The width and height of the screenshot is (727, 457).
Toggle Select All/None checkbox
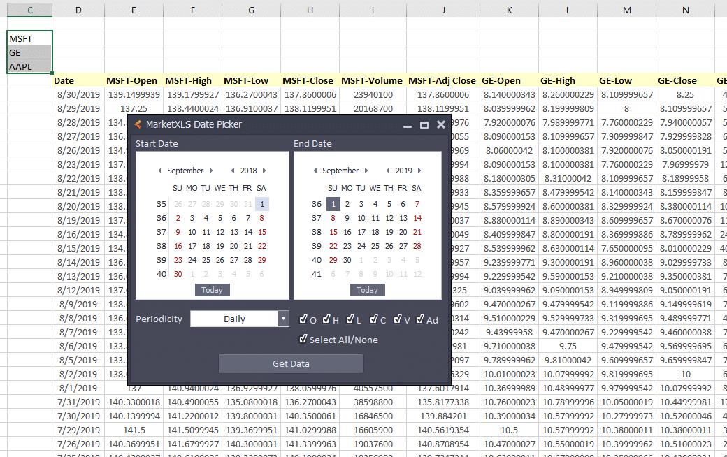[x=303, y=339]
